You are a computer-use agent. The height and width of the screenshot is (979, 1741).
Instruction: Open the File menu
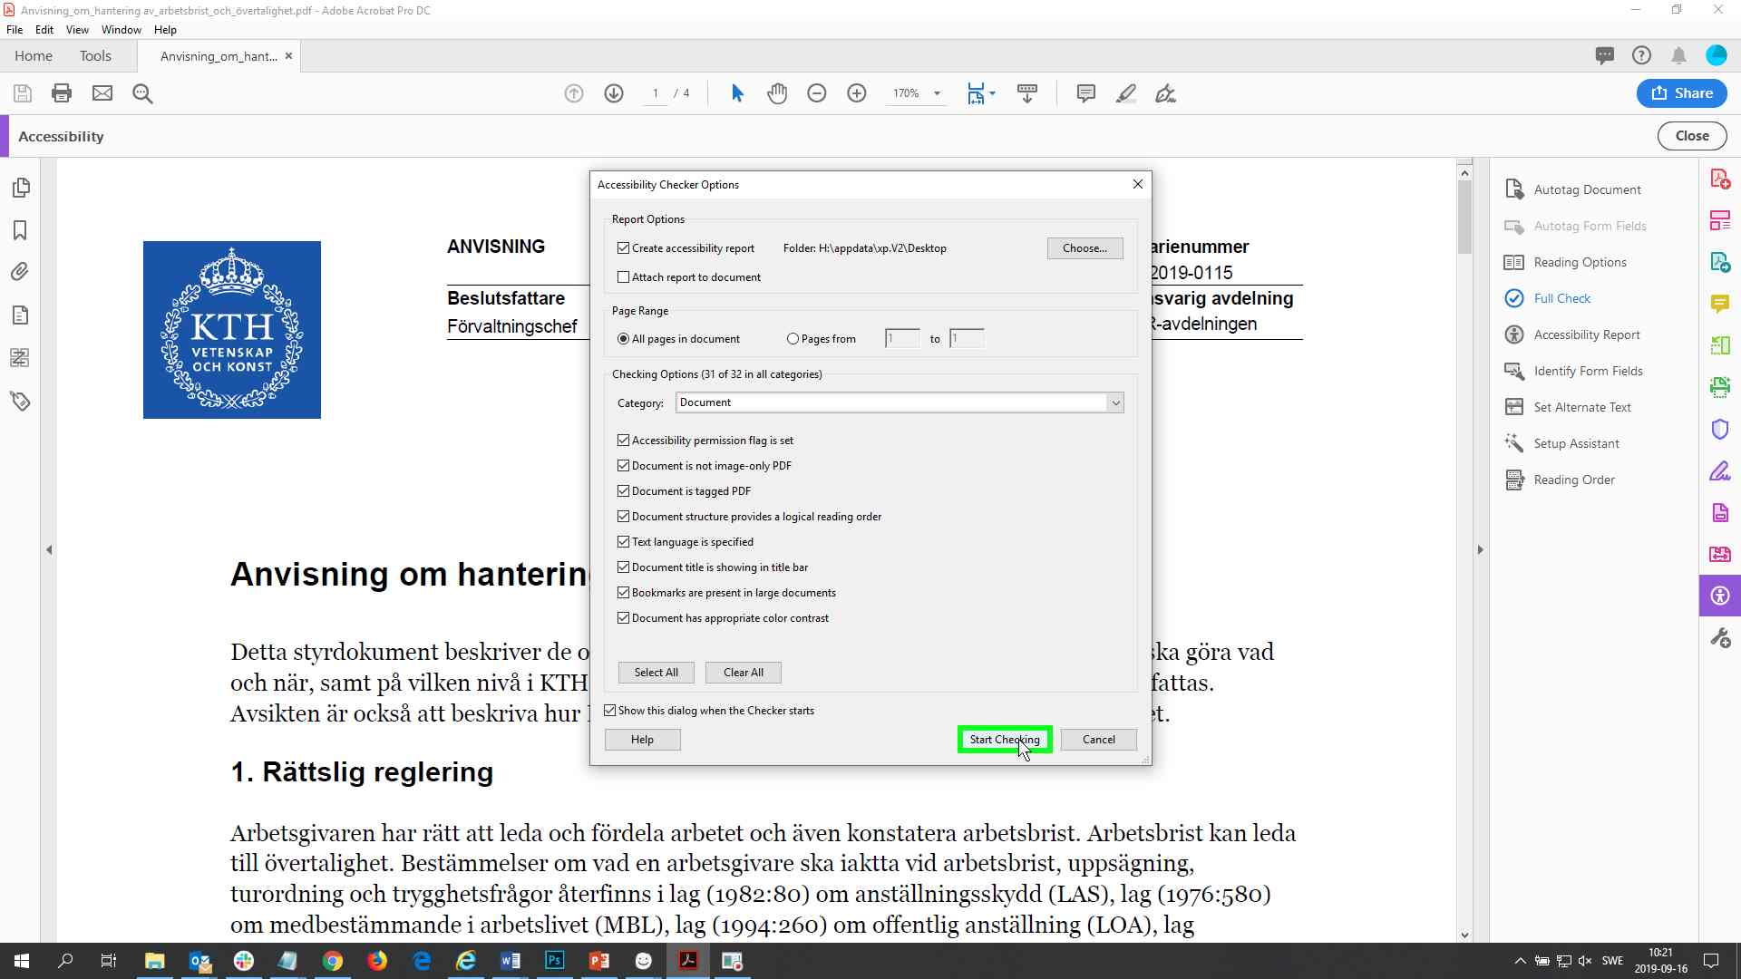15,30
